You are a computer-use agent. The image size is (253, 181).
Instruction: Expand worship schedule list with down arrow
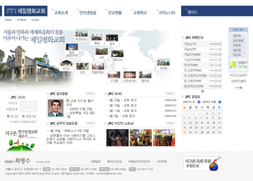click(x=202, y=91)
